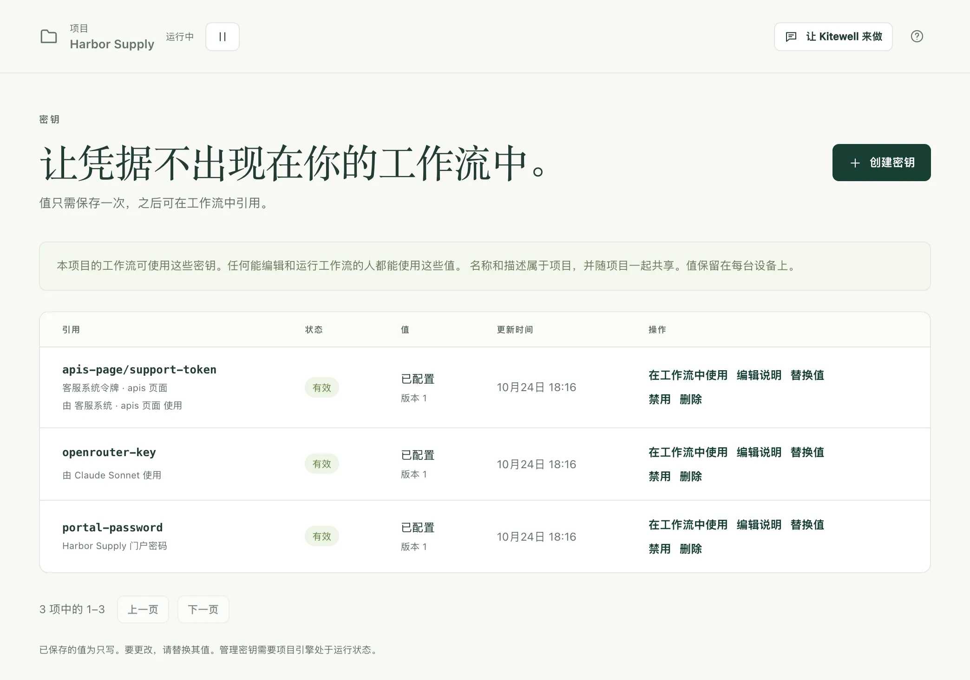Click 由 Claude Sonnet 使用 text

(112, 475)
